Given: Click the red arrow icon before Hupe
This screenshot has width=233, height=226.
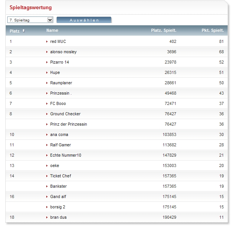Looking at the screenshot, I should (x=47, y=72).
